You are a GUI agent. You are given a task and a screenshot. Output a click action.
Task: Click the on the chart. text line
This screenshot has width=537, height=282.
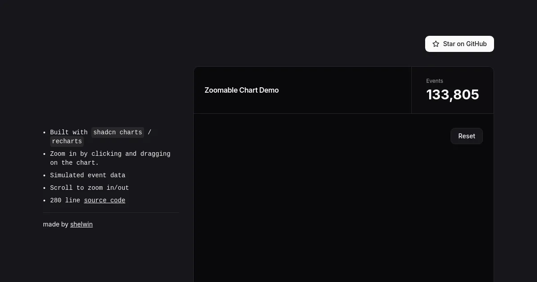tap(74, 163)
